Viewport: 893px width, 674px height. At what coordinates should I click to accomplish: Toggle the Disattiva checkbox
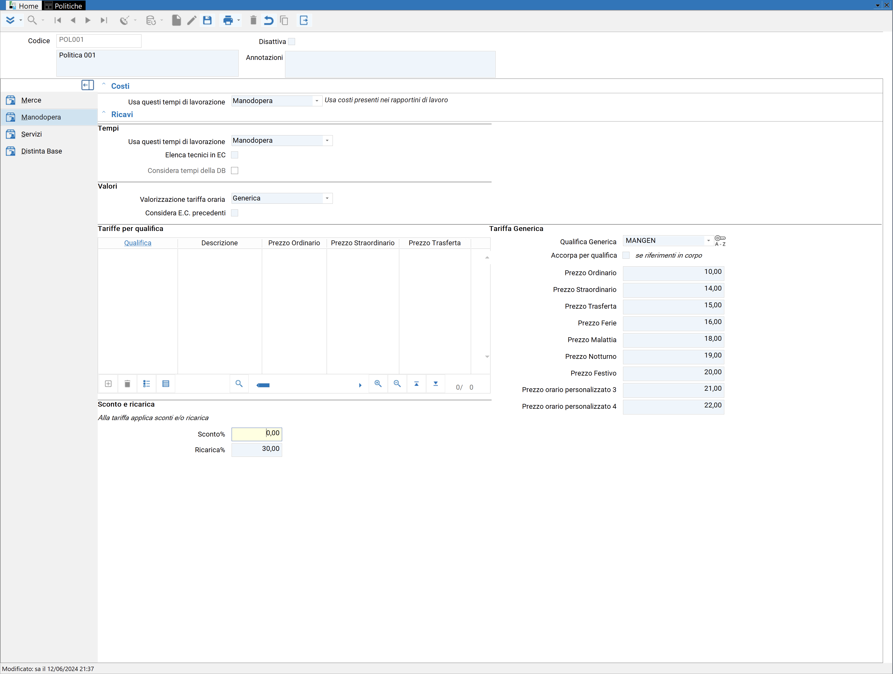292,42
